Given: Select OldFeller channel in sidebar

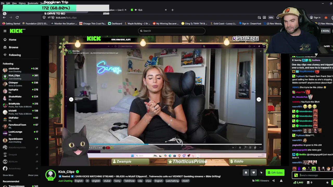Looking at the screenshot, I should [x=20, y=119].
